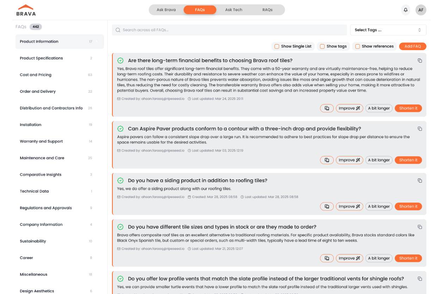Click A bit longer on financial benefits FAQ
The image size is (443, 294).
379,108
